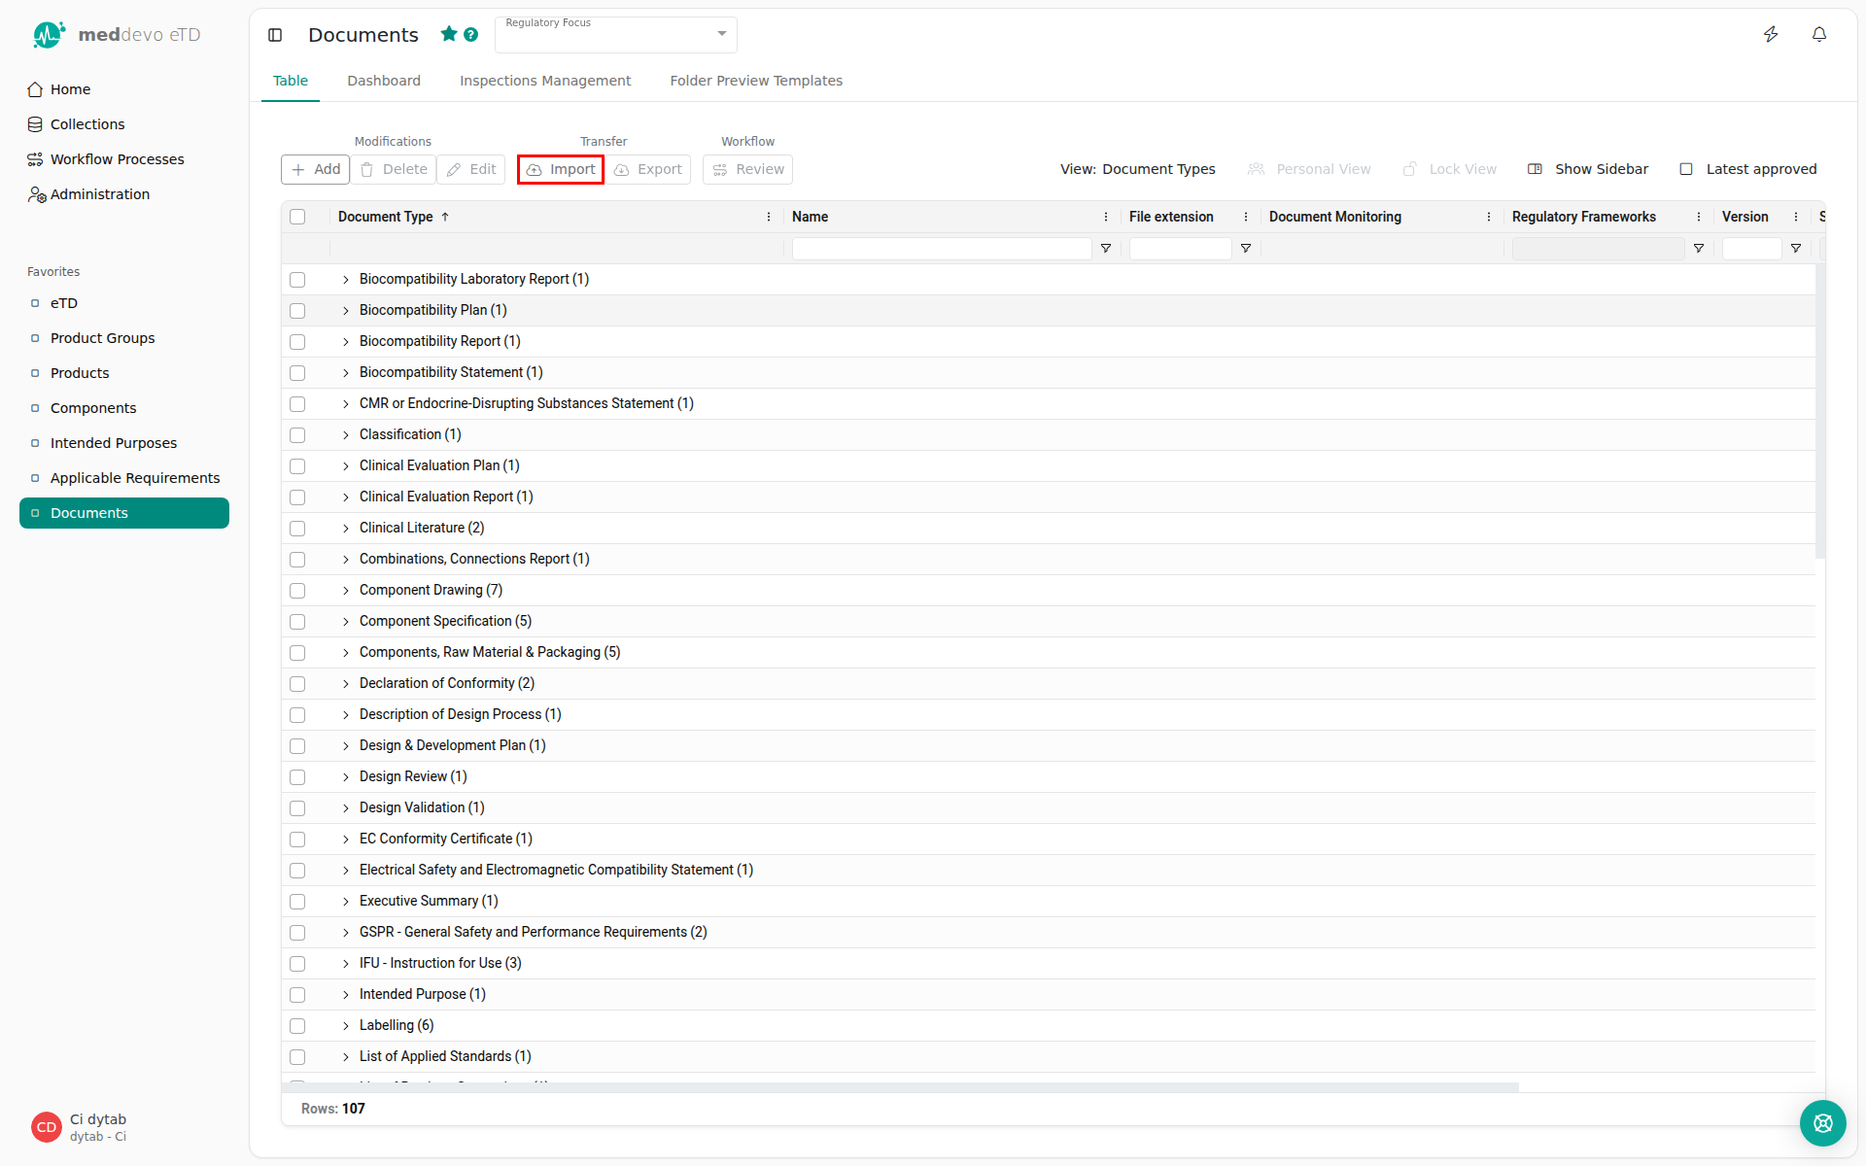Click the notification bell icon
1866x1166 pixels.
coord(1819,35)
